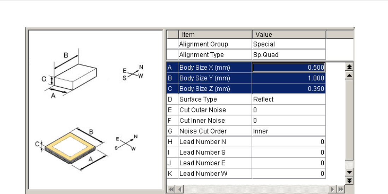388x194 pixels.
Task: Open the Noise Cut Order Inner value
Action: [289, 131]
